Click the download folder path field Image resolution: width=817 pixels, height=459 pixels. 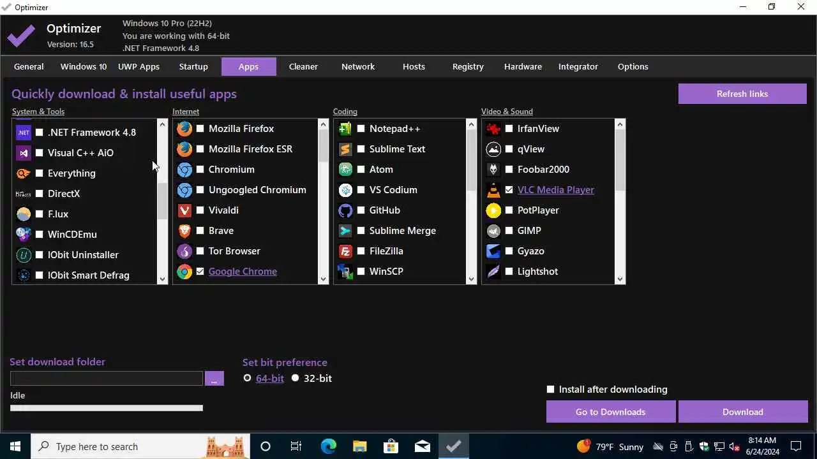point(107,378)
